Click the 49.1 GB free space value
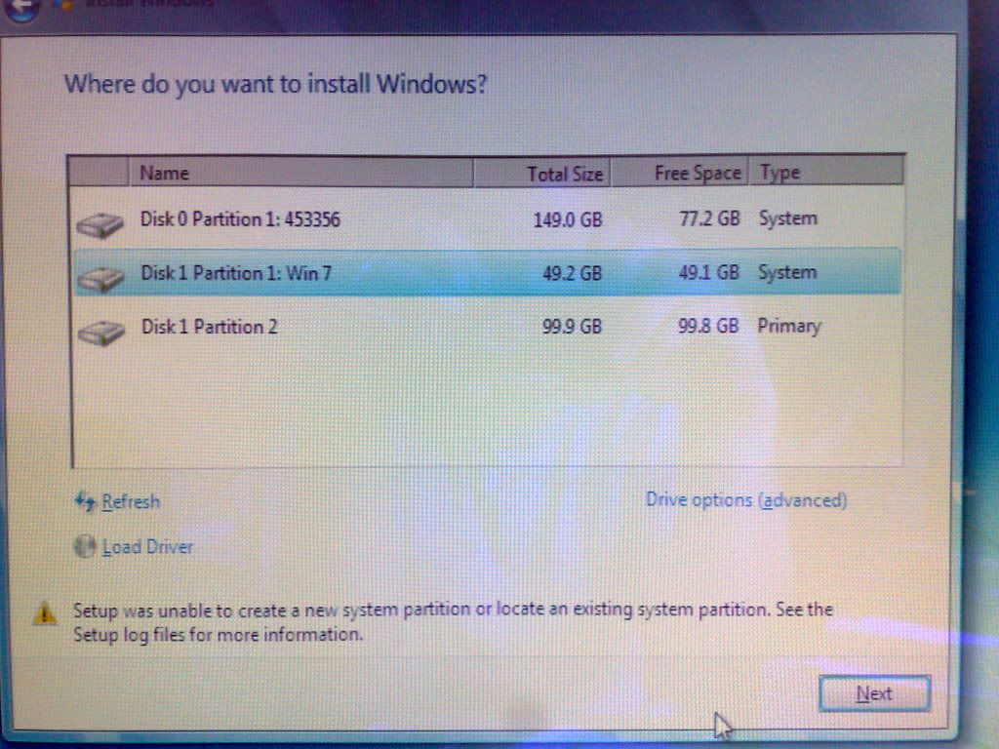This screenshot has height=749, width=999. (x=709, y=273)
